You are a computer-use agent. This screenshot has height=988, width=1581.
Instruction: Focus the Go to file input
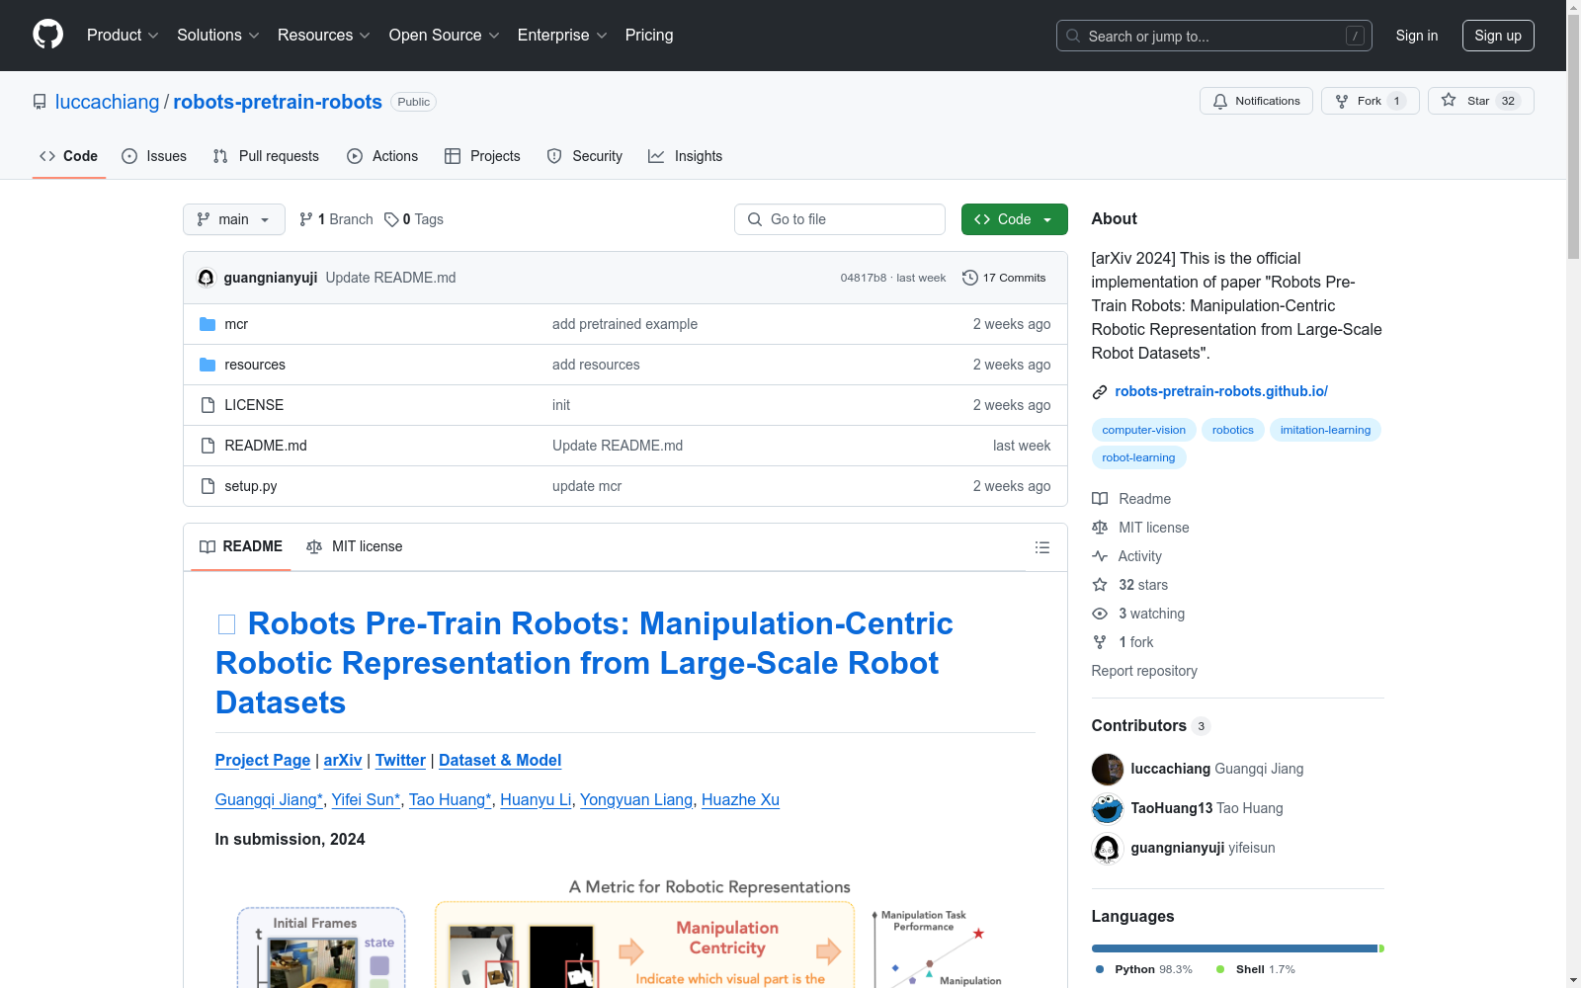point(840,219)
